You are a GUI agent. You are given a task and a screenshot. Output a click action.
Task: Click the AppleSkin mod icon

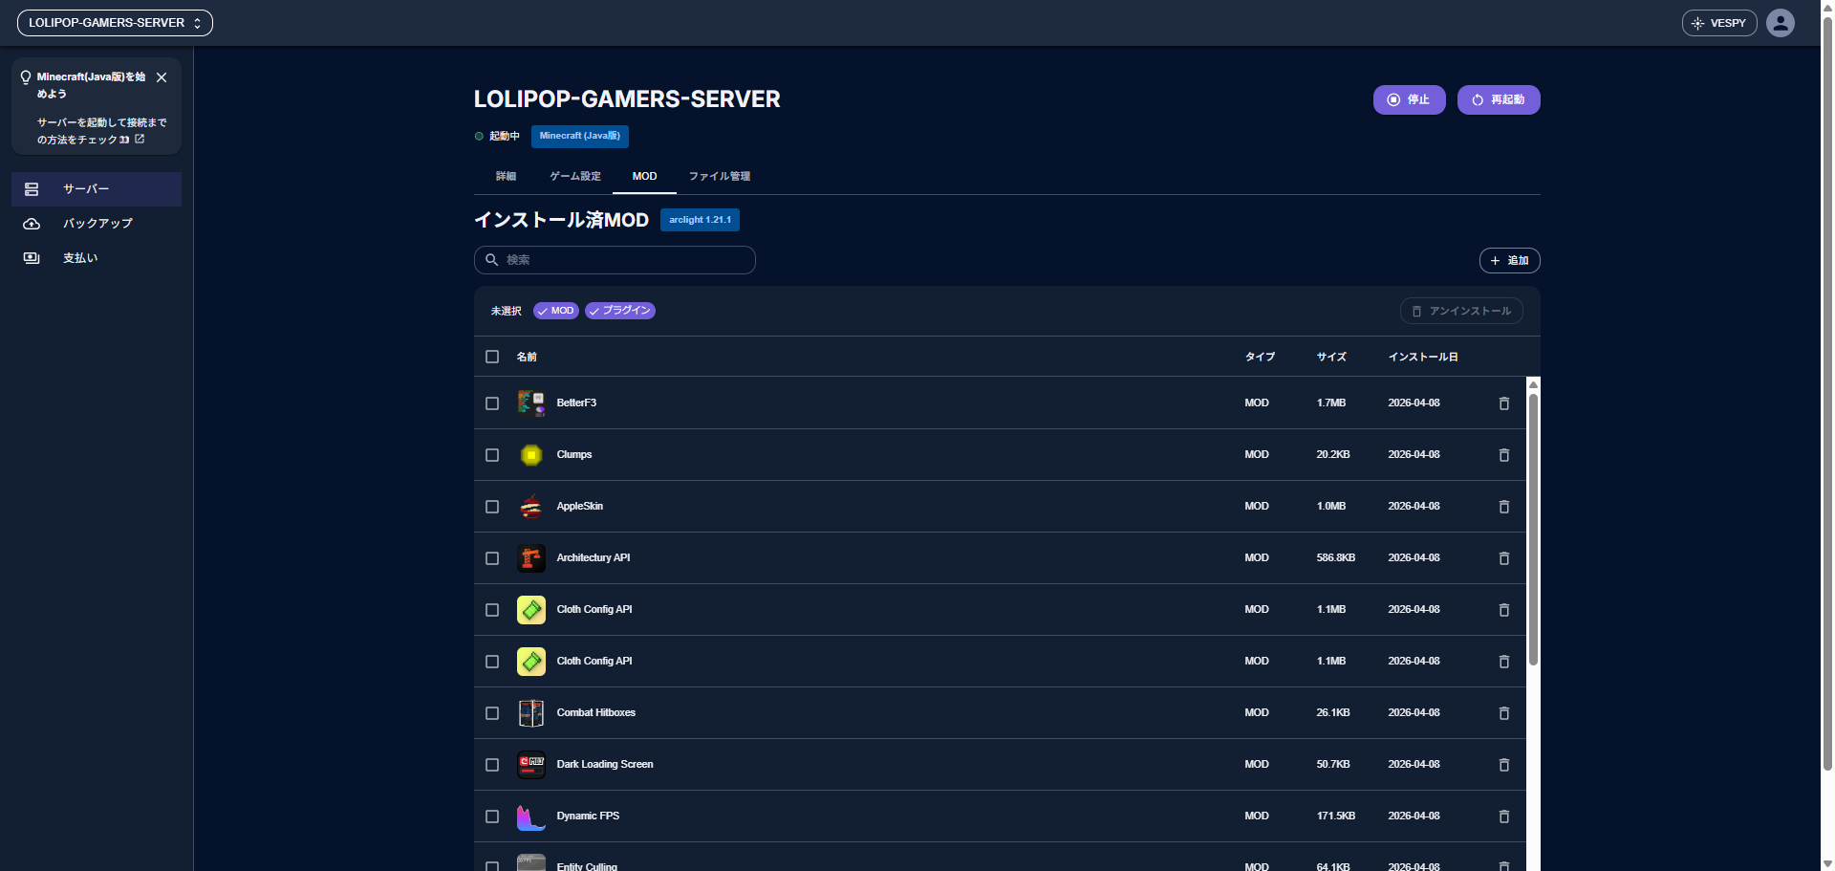(530, 507)
